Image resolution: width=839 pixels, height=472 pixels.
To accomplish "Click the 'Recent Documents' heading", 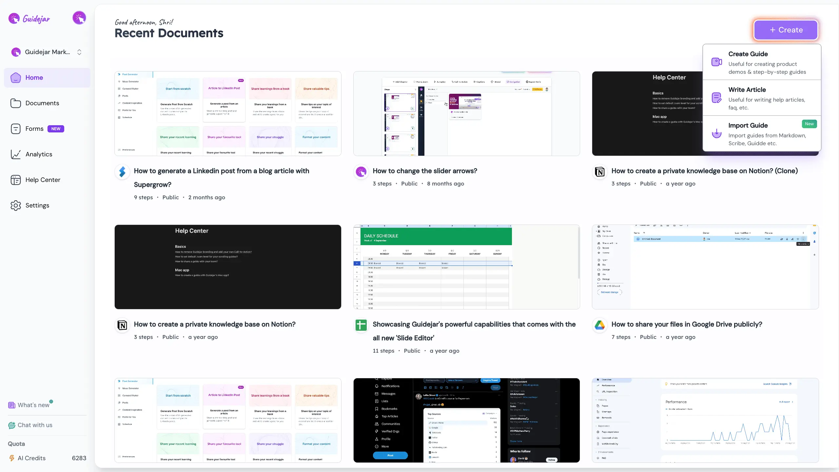I will click(169, 33).
